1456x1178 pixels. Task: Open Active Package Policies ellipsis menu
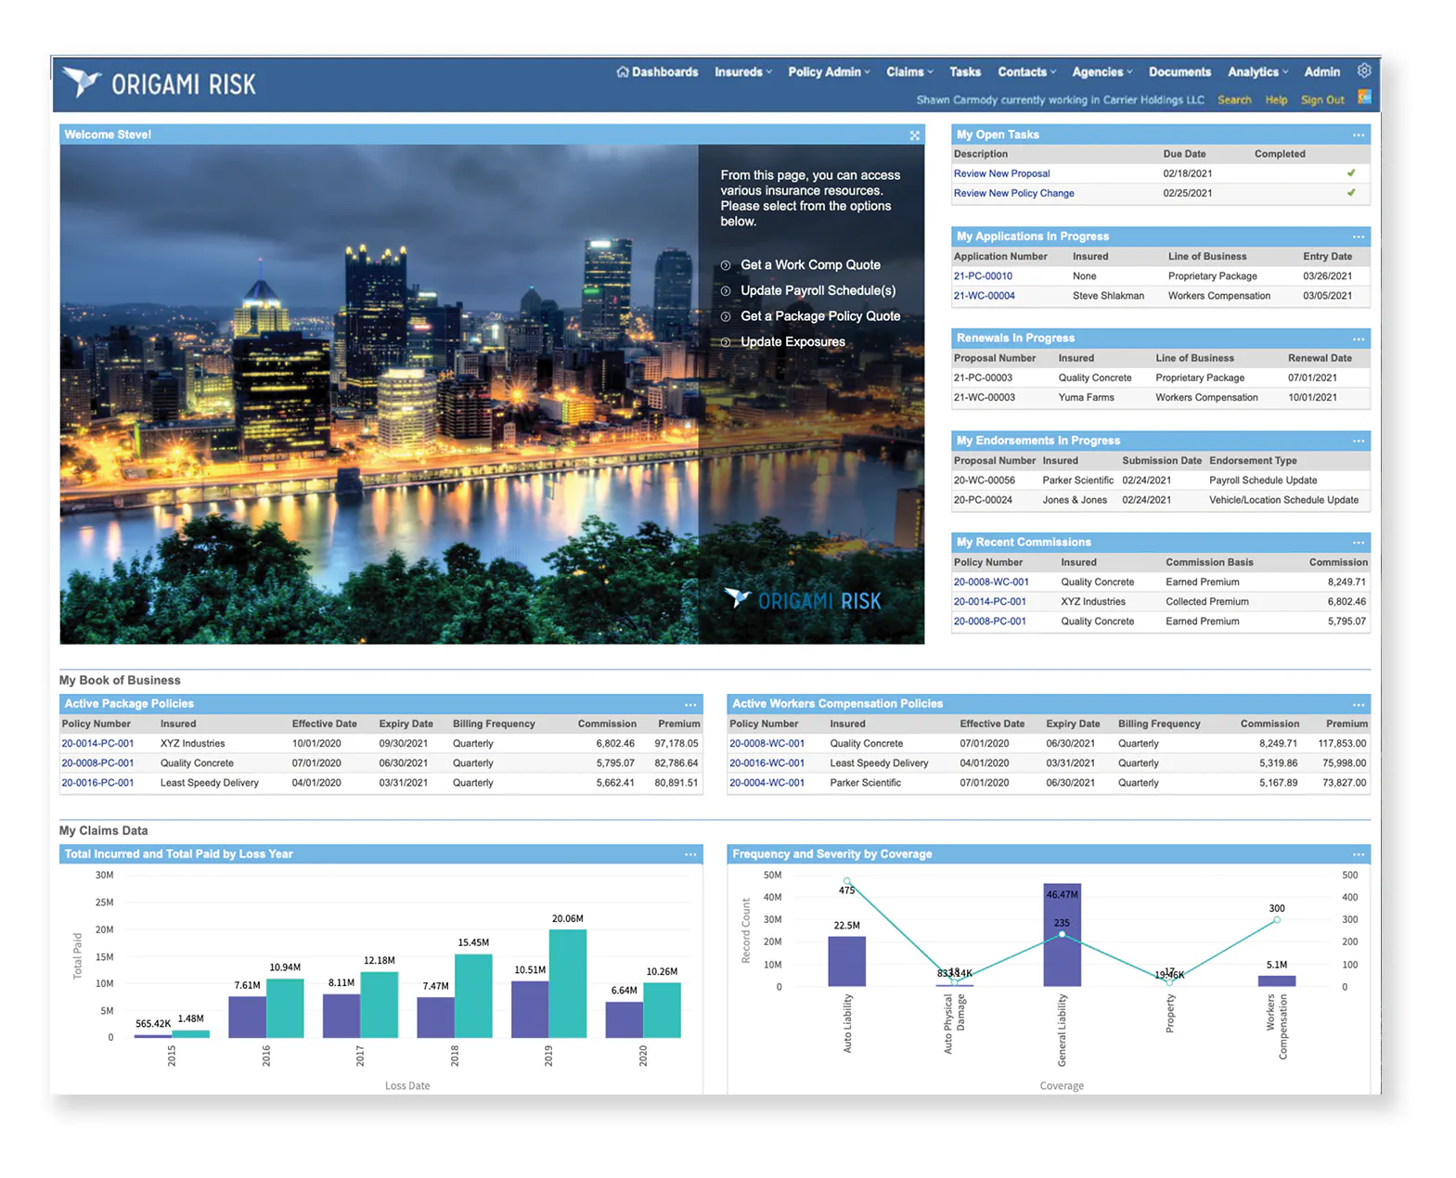pyautogui.click(x=690, y=705)
